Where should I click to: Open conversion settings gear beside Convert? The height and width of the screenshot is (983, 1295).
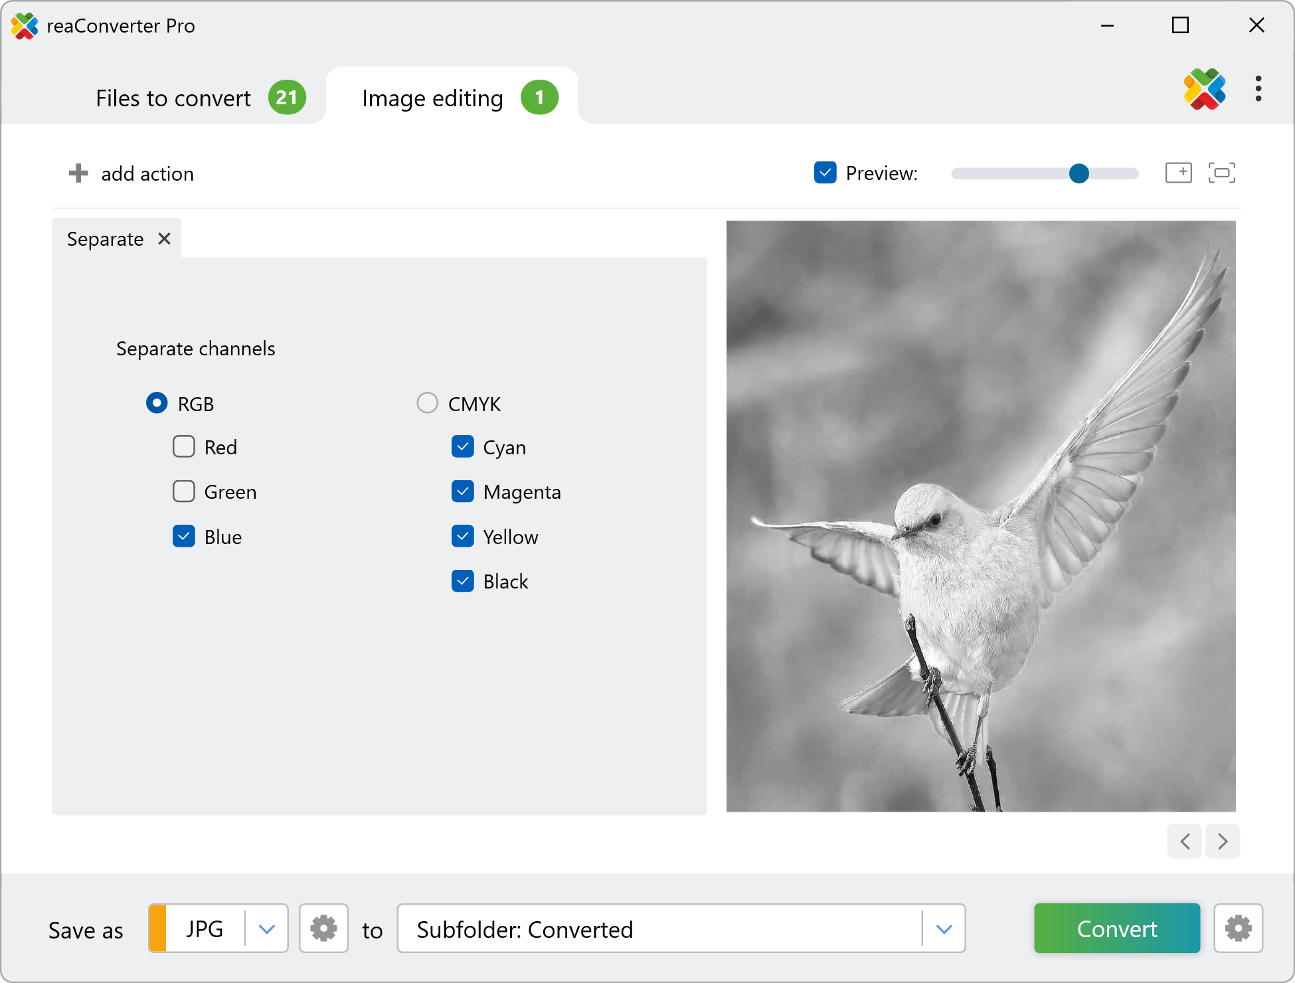[1238, 929]
